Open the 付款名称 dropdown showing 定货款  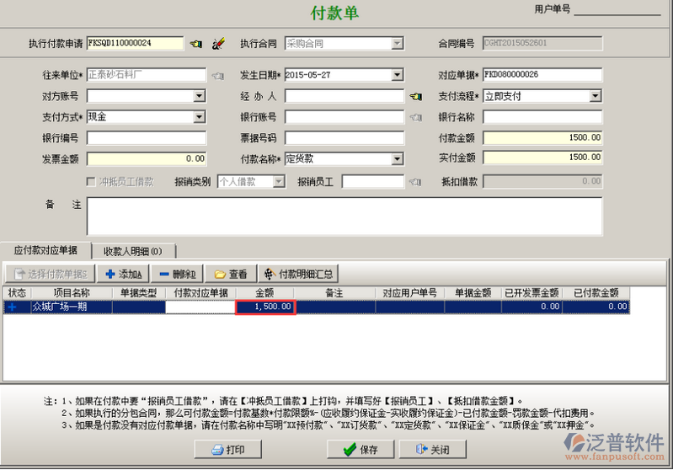coord(398,159)
